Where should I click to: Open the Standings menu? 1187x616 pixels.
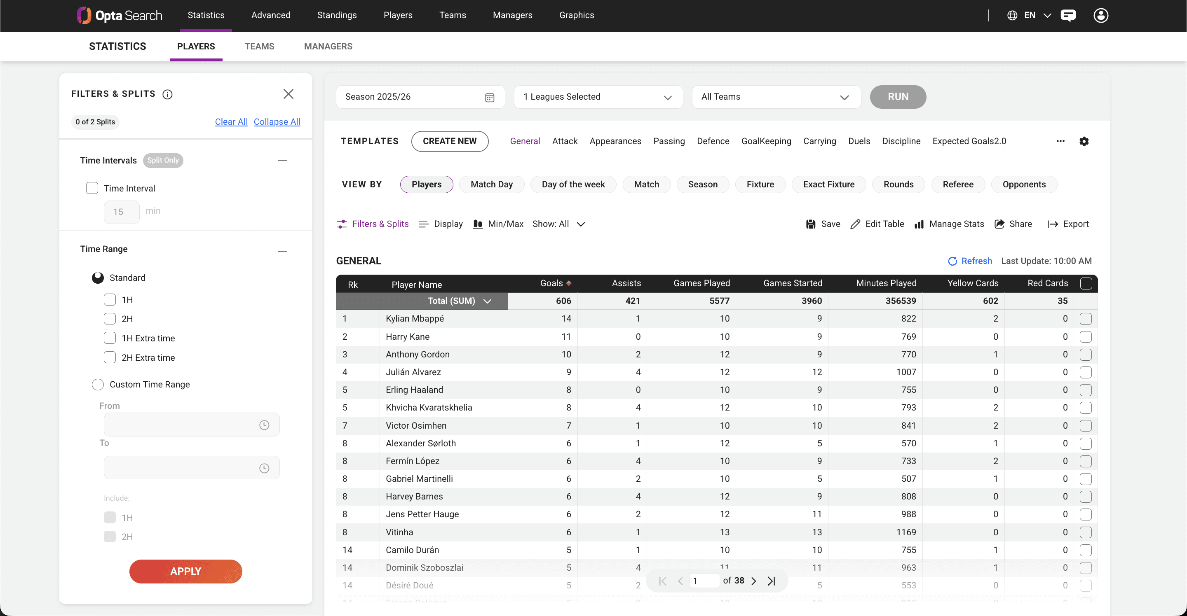(x=337, y=15)
